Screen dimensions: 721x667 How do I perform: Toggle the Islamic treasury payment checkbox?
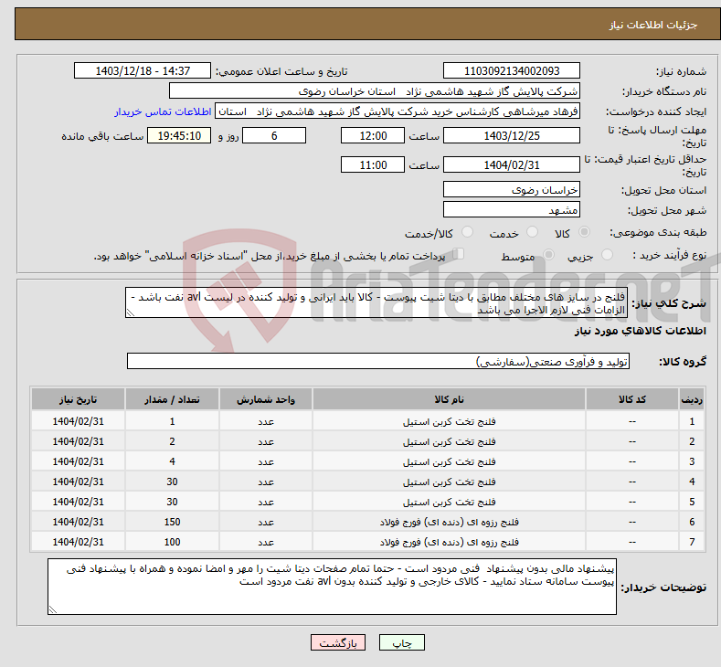click(x=458, y=254)
